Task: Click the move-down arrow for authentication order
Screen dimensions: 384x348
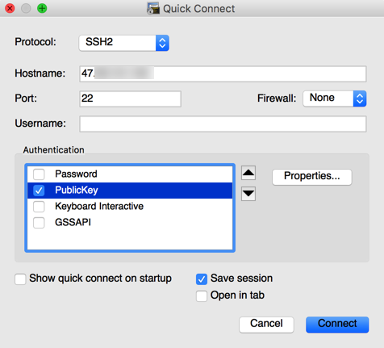Action: [248, 194]
